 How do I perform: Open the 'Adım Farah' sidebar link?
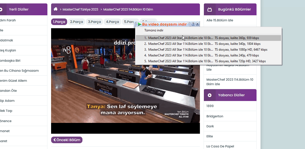[8, 20]
